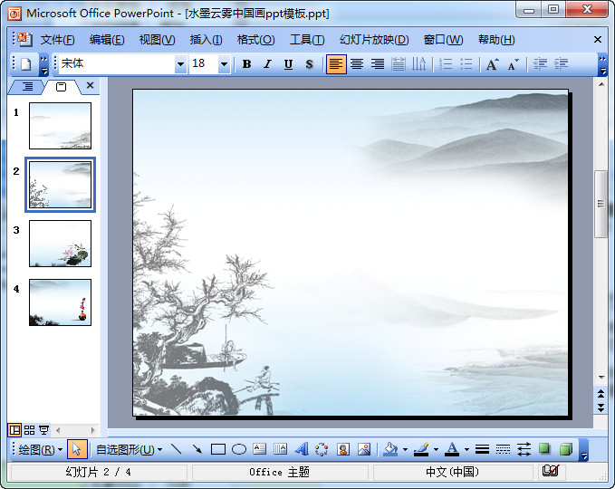The height and width of the screenshot is (489, 615).
Task: Click the Distributed alignment icon
Action: click(399, 64)
